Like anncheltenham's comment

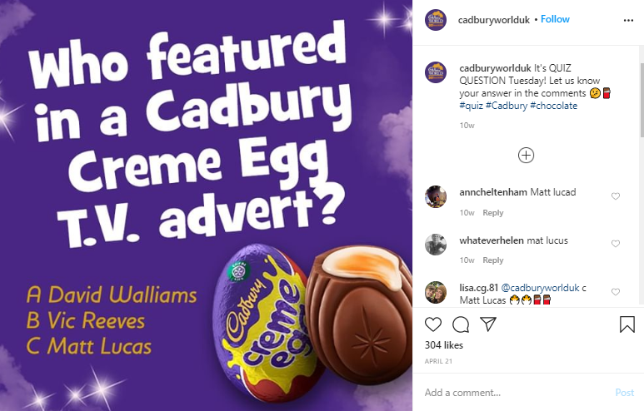pos(615,196)
